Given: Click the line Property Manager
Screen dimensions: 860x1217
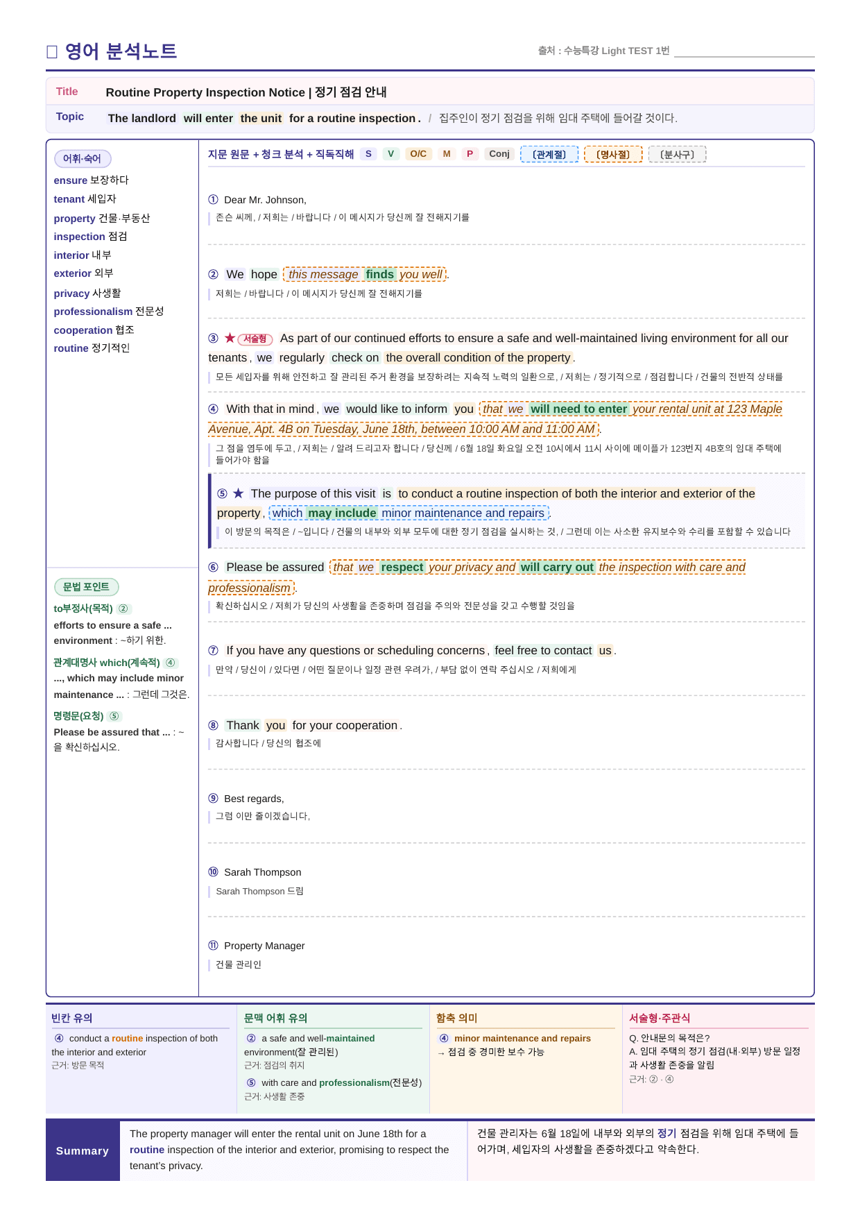Looking at the screenshot, I should coord(264,946).
